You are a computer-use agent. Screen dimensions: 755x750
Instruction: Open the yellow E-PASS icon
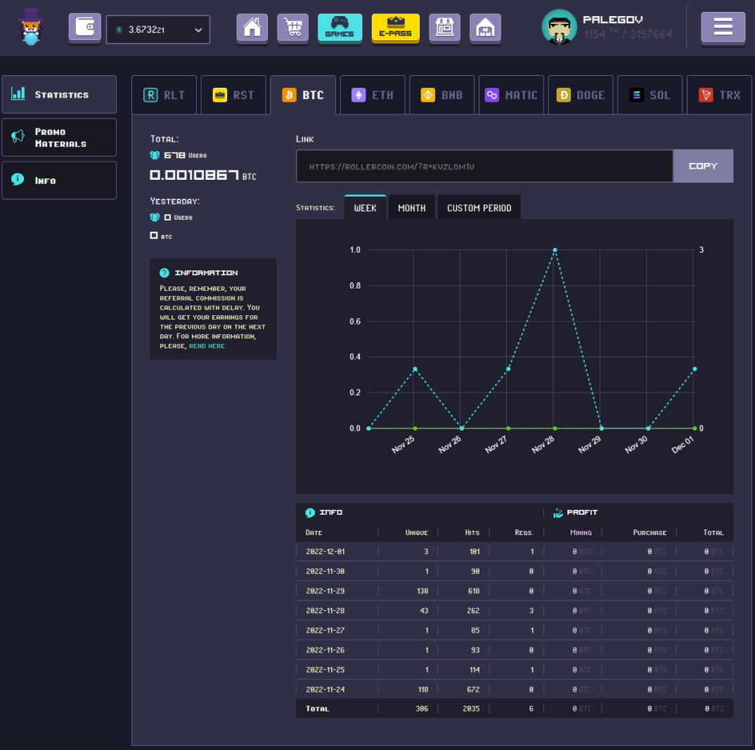click(395, 28)
